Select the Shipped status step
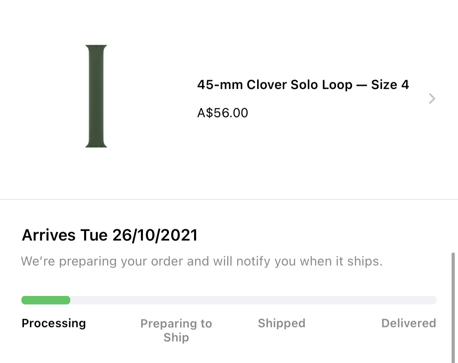 [x=281, y=323]
